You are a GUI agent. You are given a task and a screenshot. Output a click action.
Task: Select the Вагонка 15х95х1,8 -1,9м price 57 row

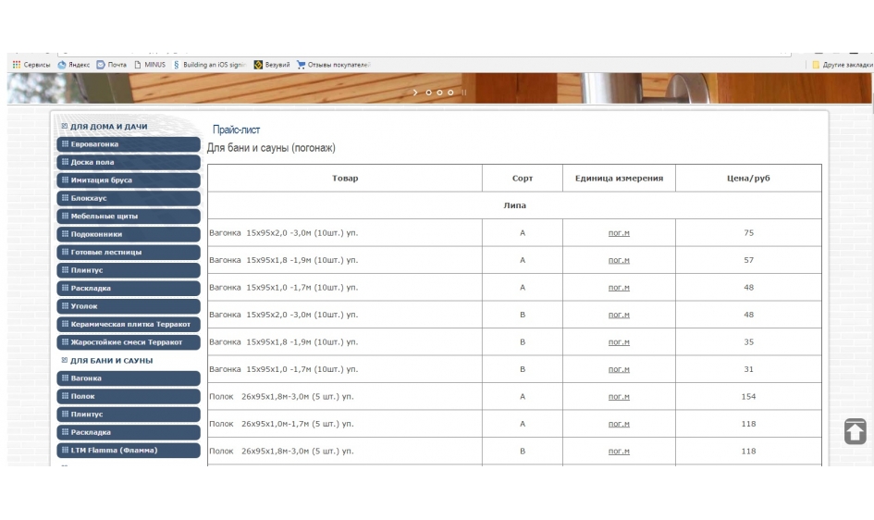point(514,260)
